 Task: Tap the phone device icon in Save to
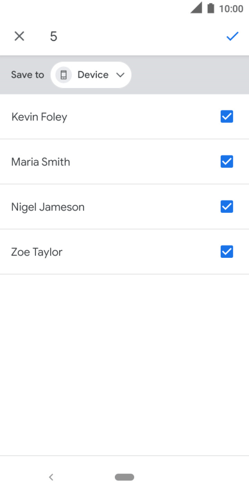click(x=64, y=75)
